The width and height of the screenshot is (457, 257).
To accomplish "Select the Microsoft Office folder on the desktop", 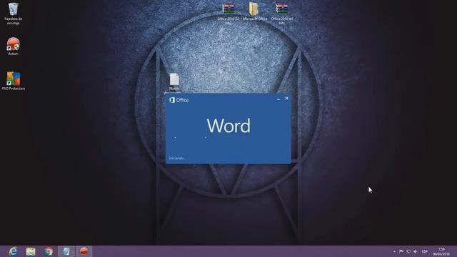I will [254, 11].
